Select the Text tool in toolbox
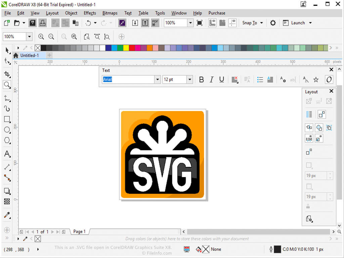The width and height of the screenshot is (344, 258). point(7,154)
